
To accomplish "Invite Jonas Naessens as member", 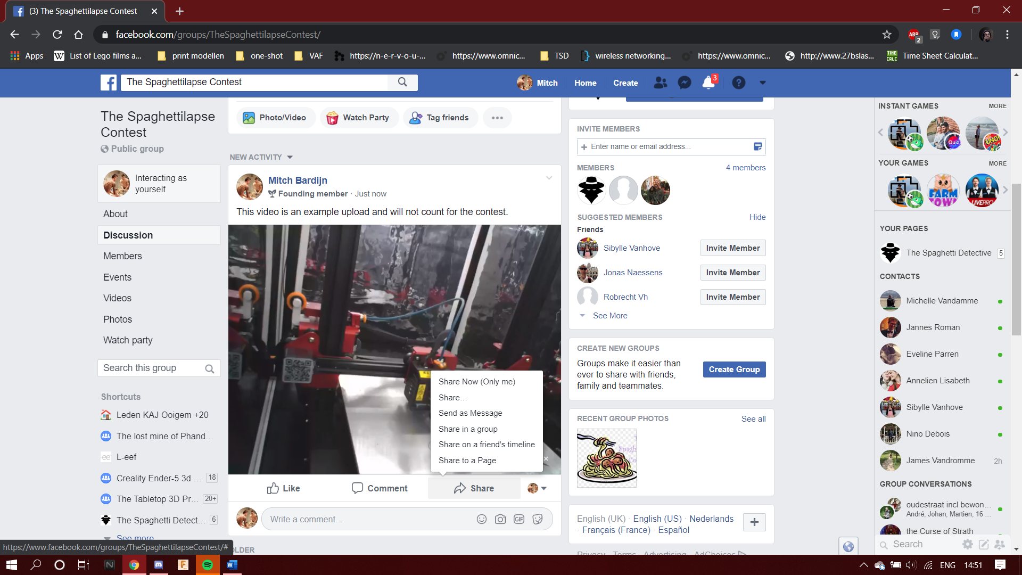I will coord(733,273).
